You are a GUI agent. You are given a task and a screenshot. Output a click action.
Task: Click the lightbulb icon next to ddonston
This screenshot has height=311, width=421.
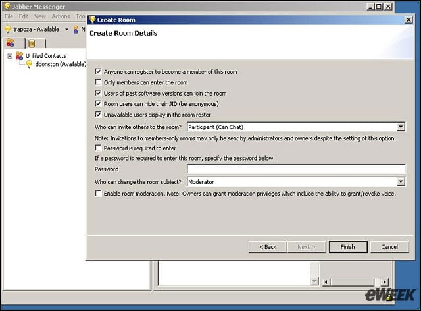[x=29, y=64]
